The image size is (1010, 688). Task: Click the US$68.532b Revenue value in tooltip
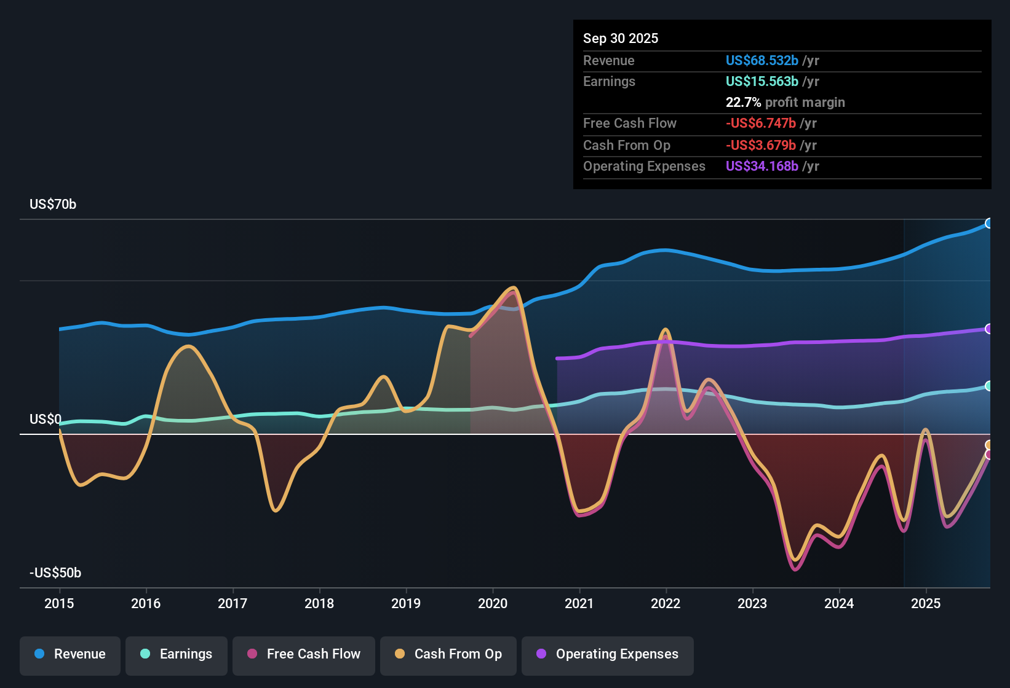(762, 61)
